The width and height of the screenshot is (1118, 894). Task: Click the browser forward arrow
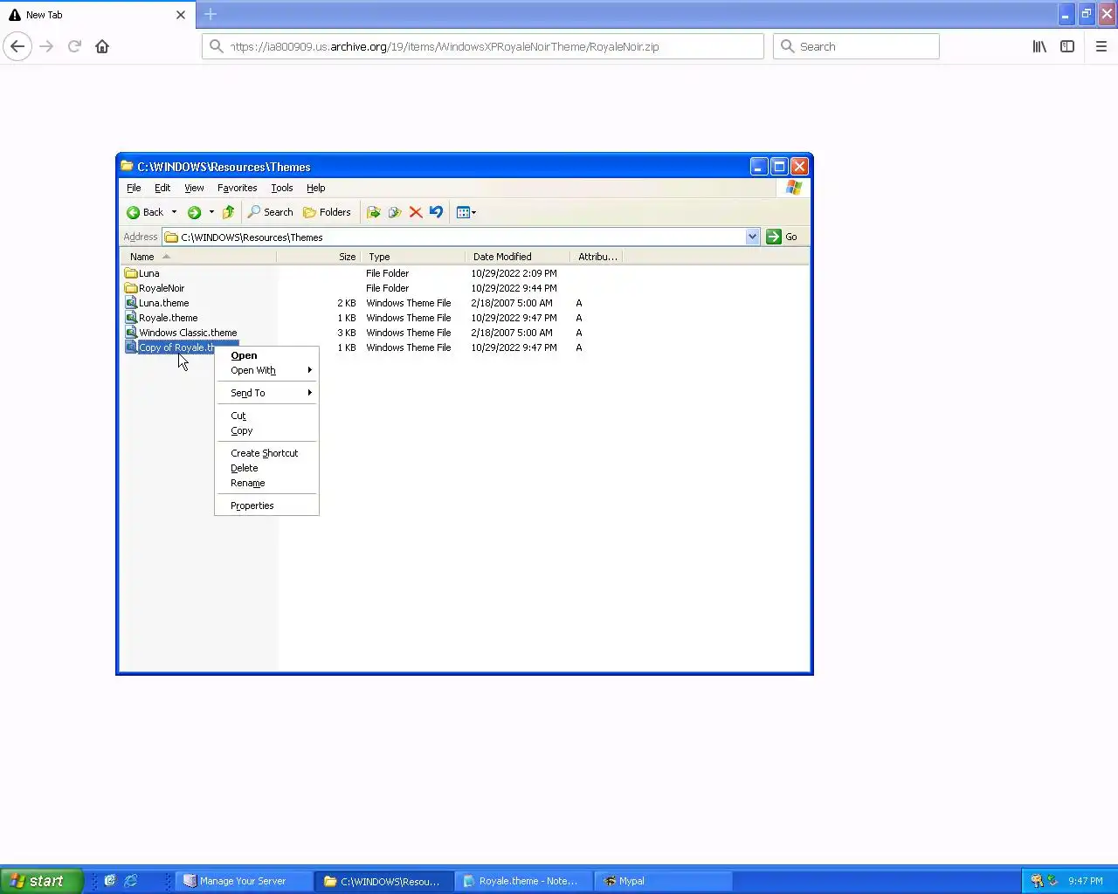[47, 46]
